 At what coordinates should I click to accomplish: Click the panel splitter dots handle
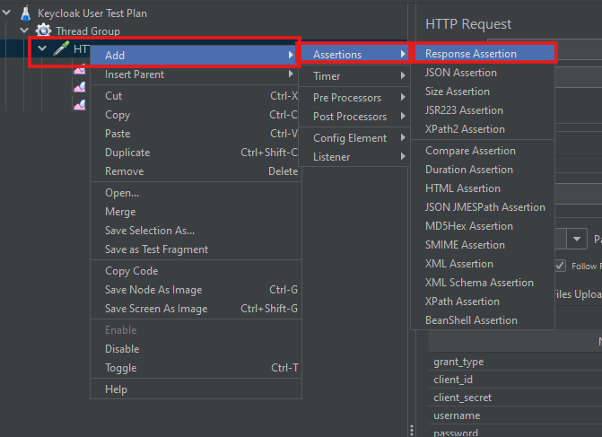pos(412,430)
